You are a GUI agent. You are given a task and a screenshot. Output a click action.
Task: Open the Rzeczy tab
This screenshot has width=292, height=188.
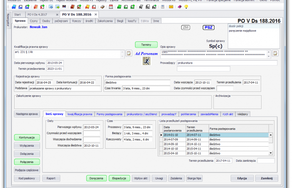76,21
